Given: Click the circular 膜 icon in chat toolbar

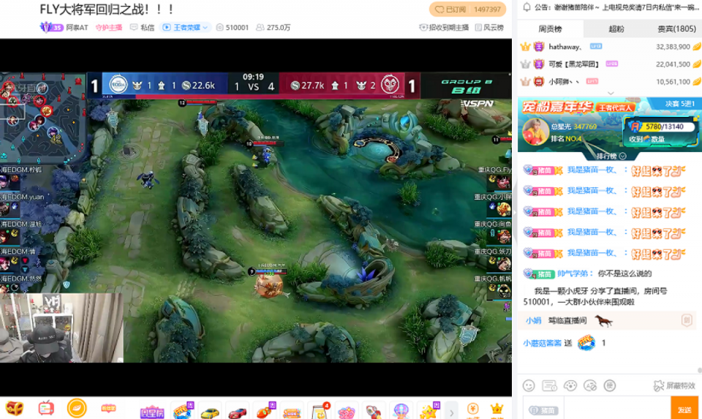Looking at the screenshot, I should click(x=610, y=385).
